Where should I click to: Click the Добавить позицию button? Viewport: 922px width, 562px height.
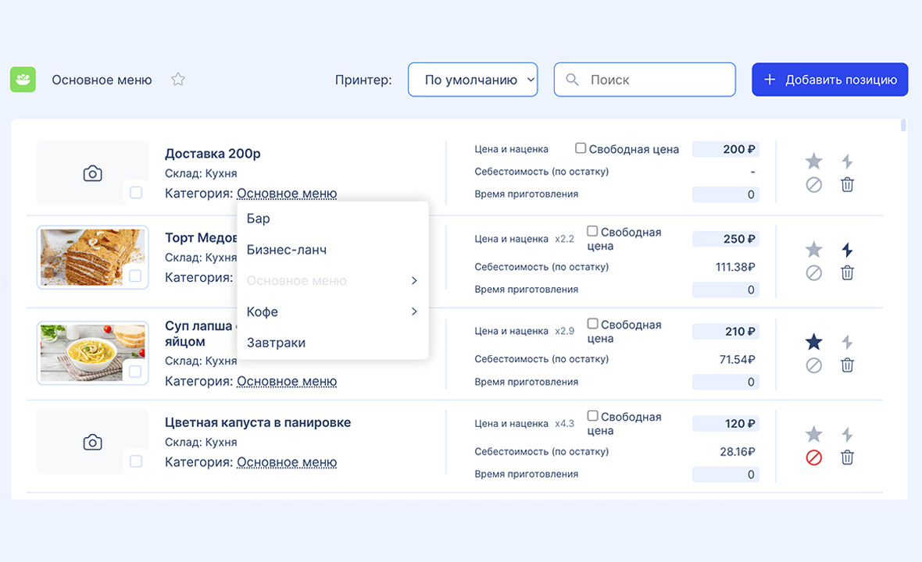[830, 80]
